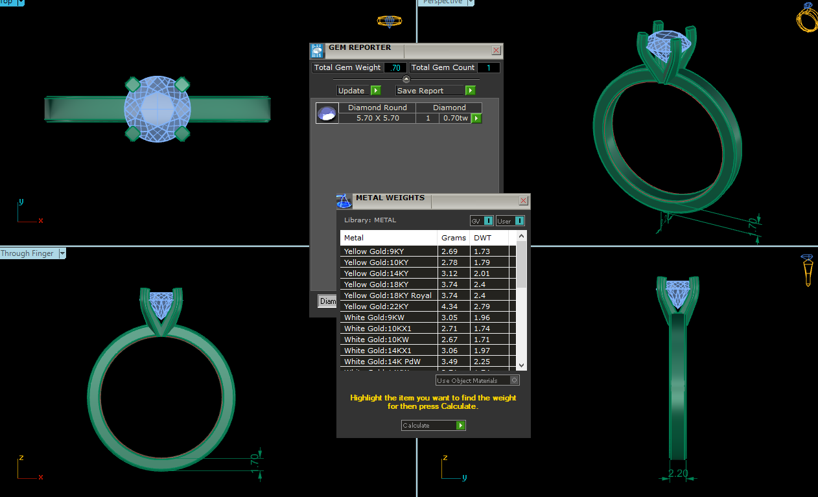Toggle the User library switch
818x497 pixels.
pyautogui.click(x=519, y=221)
